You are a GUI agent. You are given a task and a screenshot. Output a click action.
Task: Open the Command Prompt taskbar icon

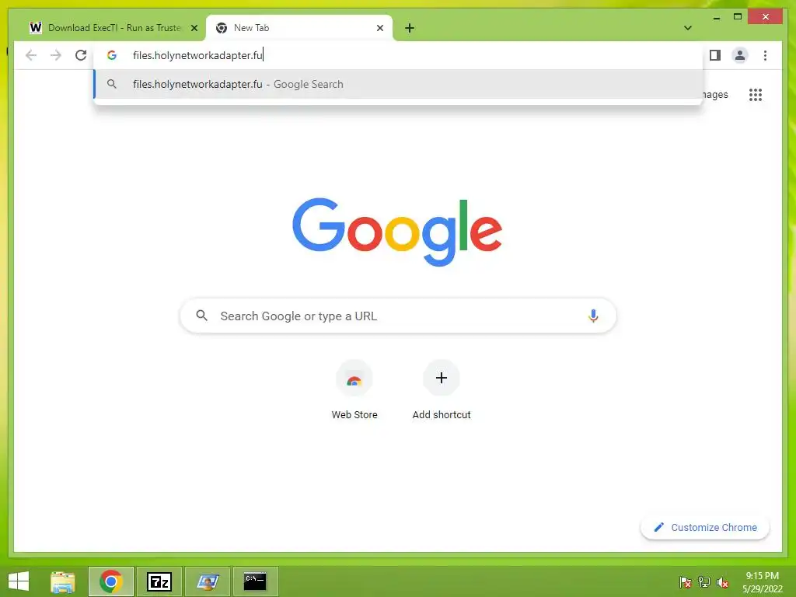click(255, 581)
